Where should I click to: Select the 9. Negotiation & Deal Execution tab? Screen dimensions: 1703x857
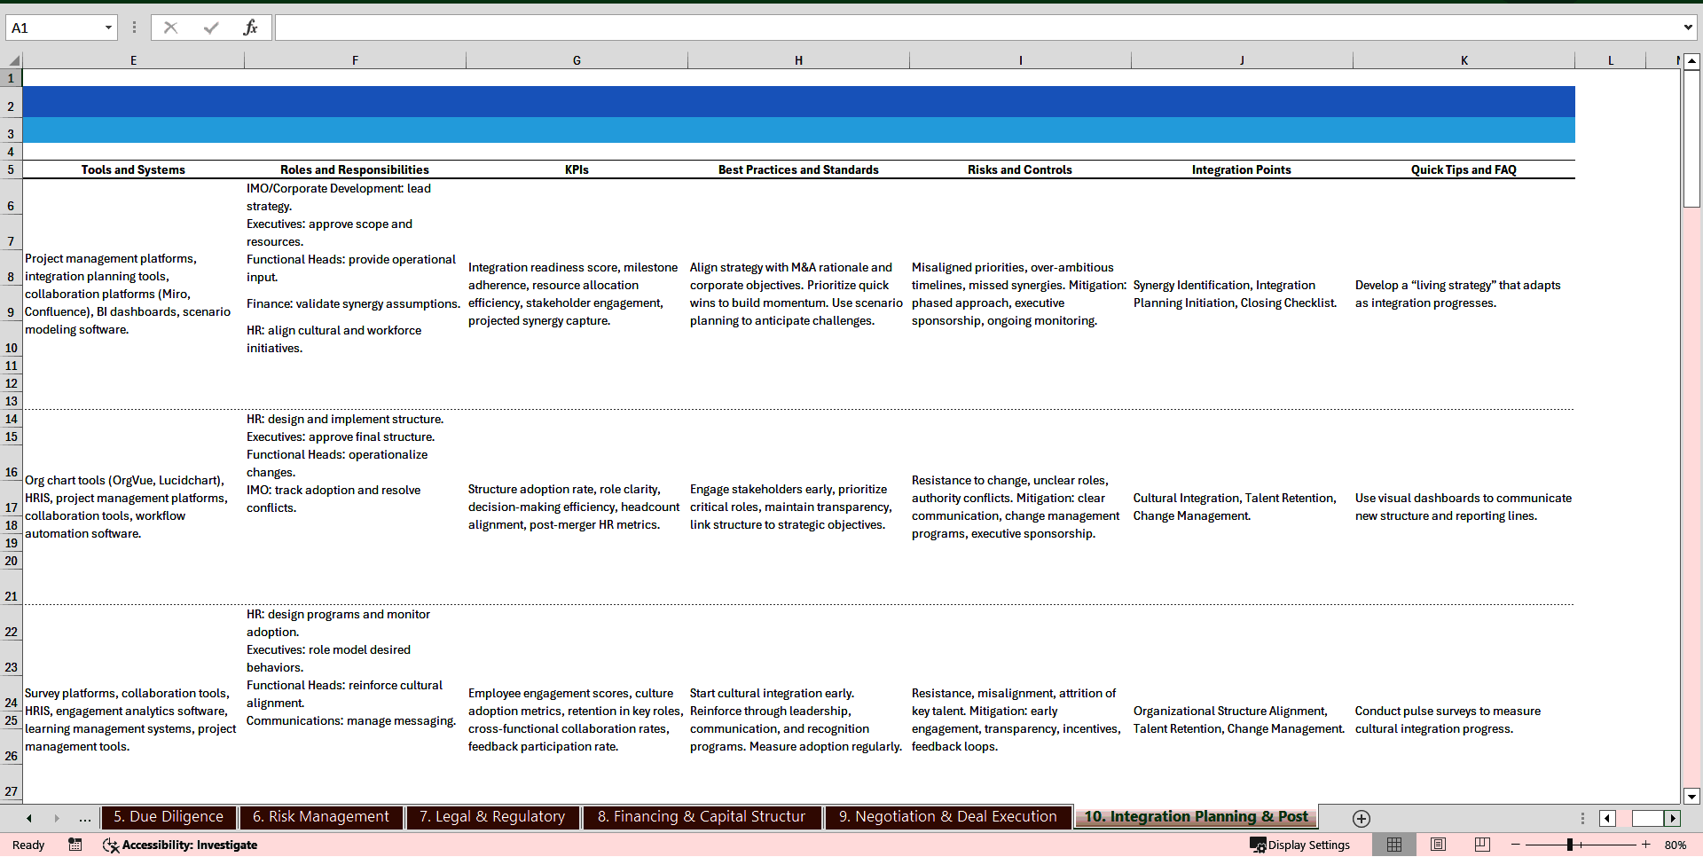[947, 817]
